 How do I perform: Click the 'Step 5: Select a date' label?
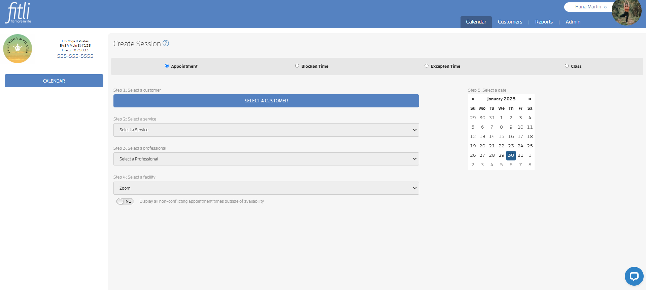pos(487,90)
